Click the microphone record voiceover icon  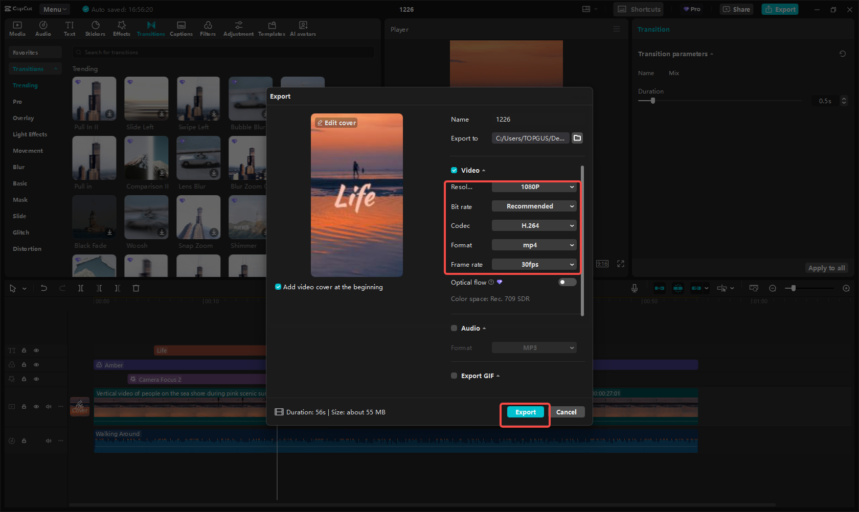pyautogui.click(x=634, y=288)
